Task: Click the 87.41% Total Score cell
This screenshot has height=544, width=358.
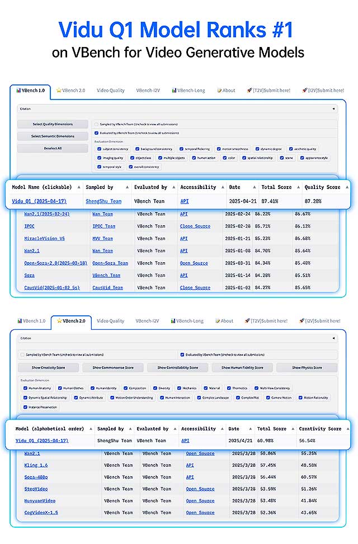Action: 270,201
